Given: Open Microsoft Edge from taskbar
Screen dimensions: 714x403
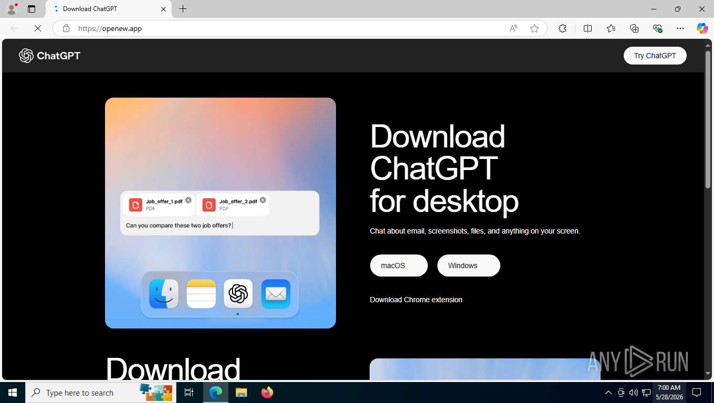Looking at the screenshot, I should [216, 393].
